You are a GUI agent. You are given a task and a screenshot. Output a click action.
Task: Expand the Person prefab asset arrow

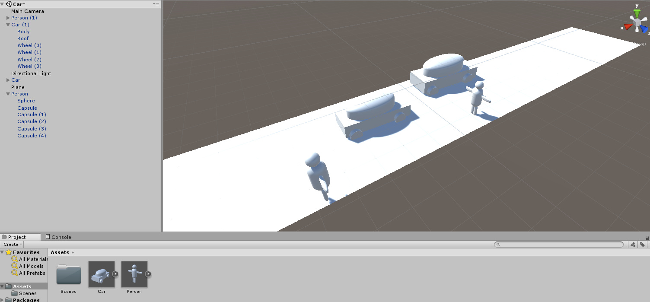(x=148, y=274)
